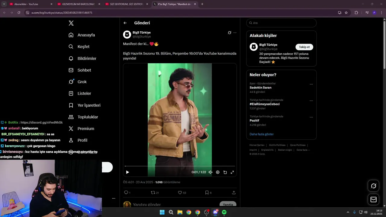Open File Explorer from taskbar

point(180,212)
